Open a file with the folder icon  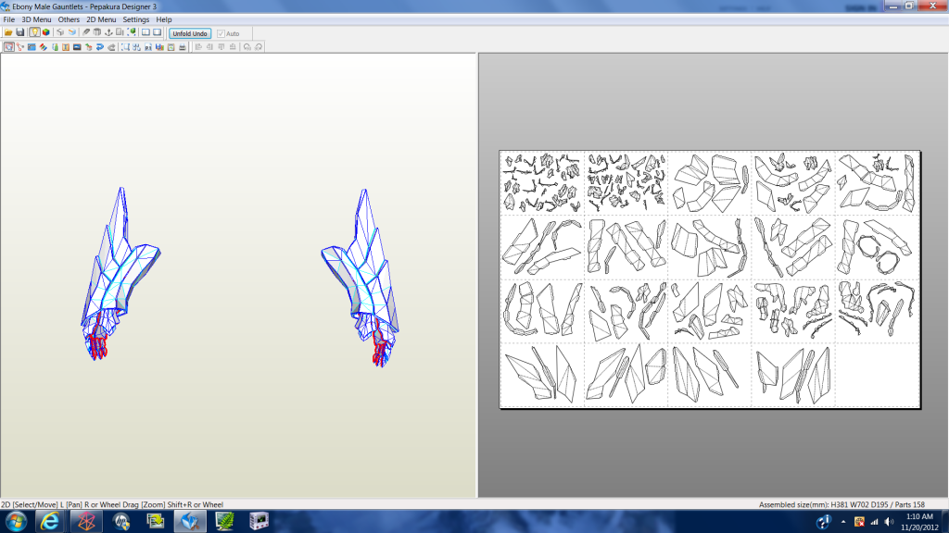pos(8,32)
